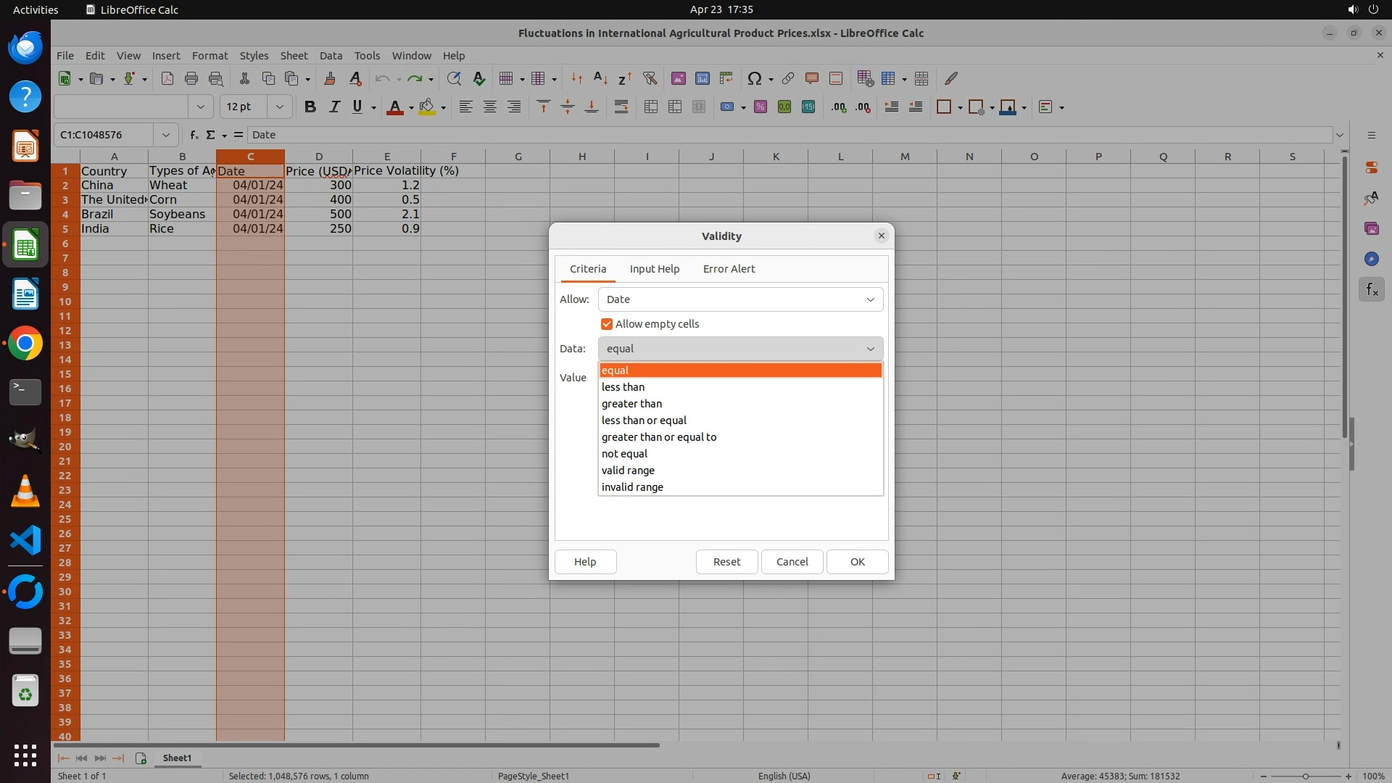1392x783 pixels.
Task: Toggle Bold formatting button
Action: [x=310, y=107]
